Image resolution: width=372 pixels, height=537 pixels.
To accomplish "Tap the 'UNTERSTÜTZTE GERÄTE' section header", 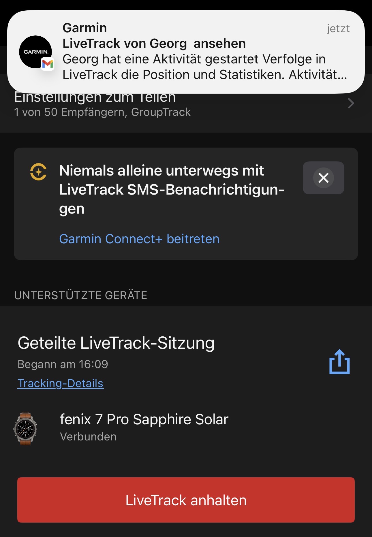I will [81, 295].
